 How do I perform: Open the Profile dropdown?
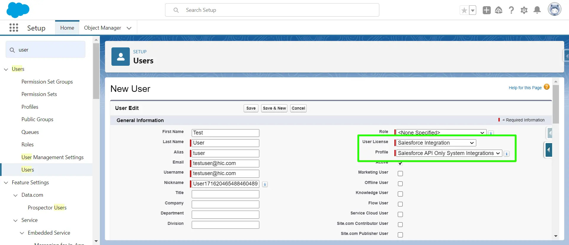(x=449, y=153)
